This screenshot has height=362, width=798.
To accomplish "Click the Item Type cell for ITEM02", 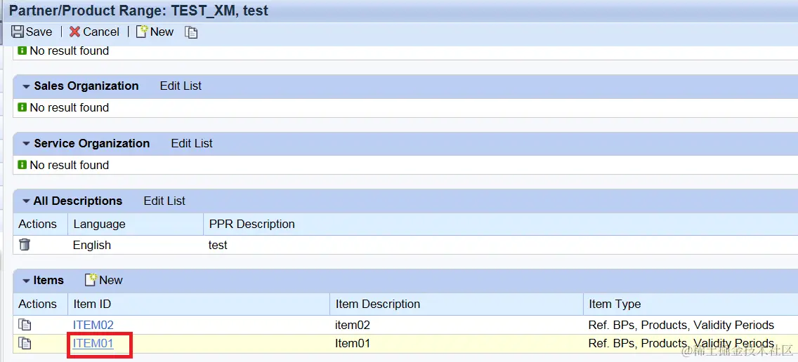I will [681, 325].
